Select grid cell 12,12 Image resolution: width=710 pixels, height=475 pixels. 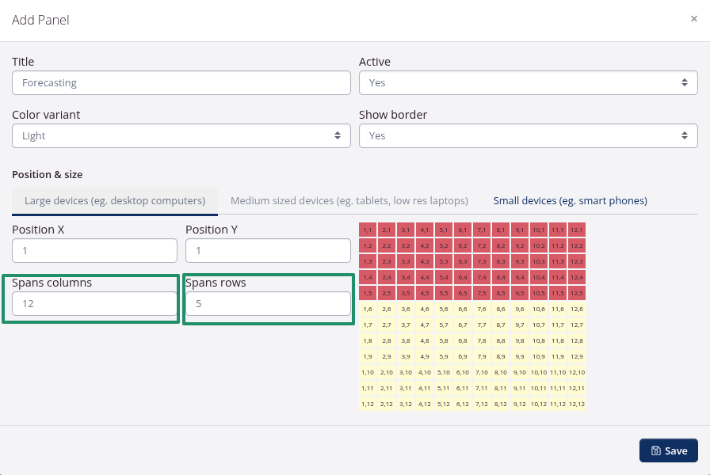coord(577,404)
